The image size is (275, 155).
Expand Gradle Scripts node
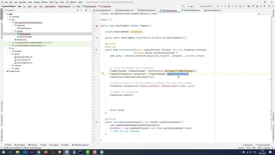(5, 71)
